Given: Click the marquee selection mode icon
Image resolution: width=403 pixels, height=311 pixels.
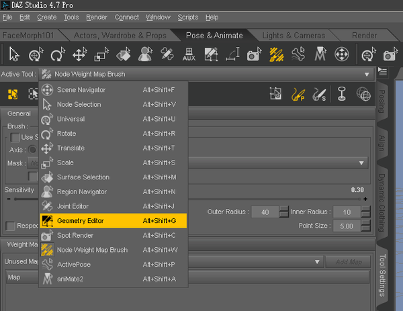Looking at the screenshot, I should [275, 93].
